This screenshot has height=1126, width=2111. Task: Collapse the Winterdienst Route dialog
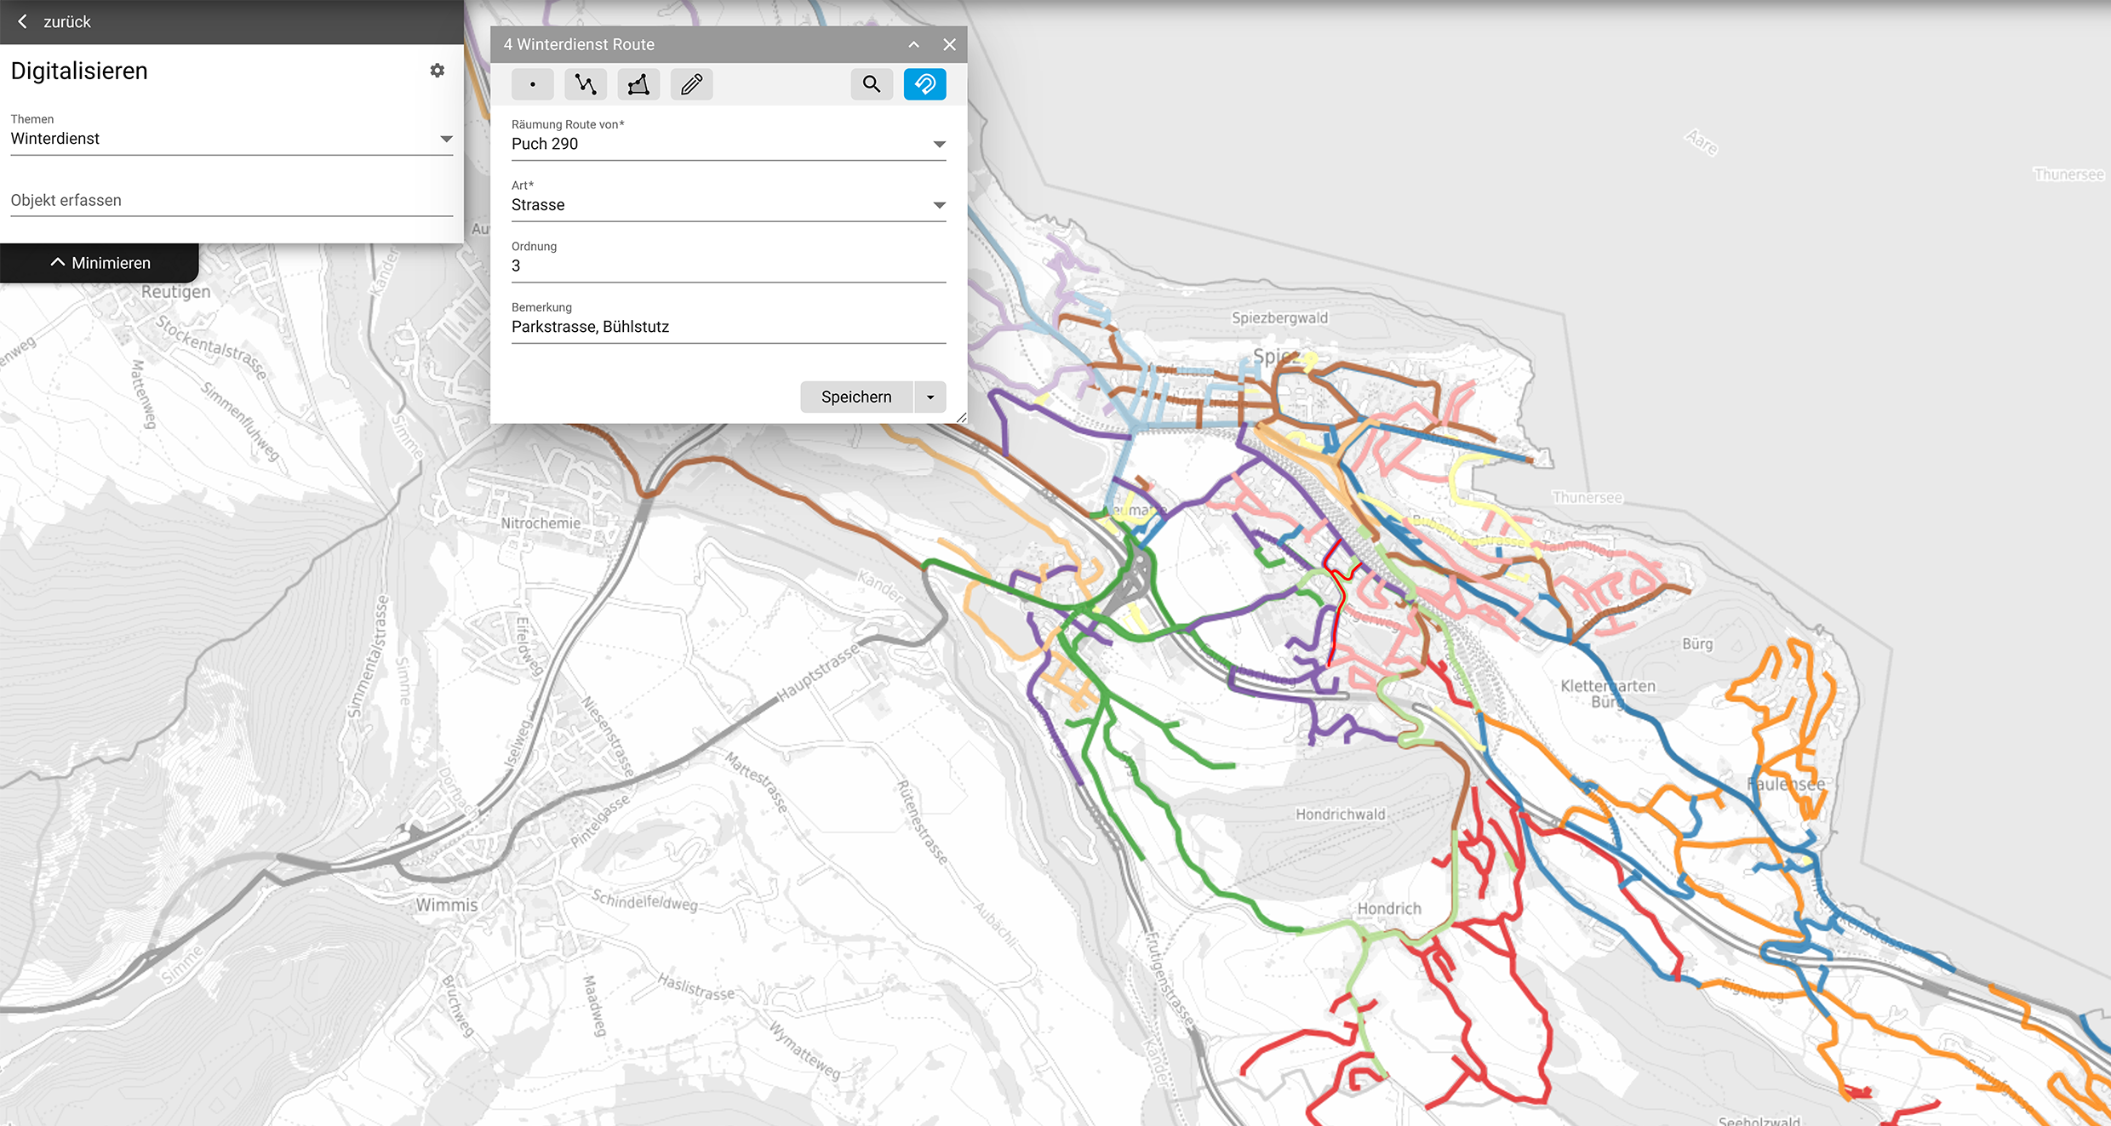pos(913,44)
